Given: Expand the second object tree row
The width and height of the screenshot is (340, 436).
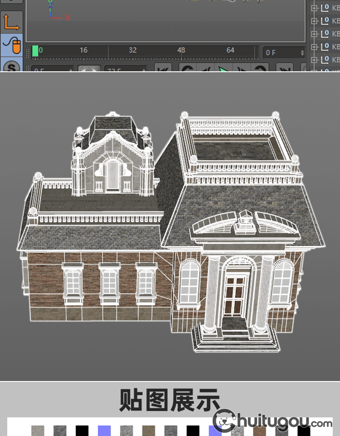Looking at the screenshot, I should [315, 21].
